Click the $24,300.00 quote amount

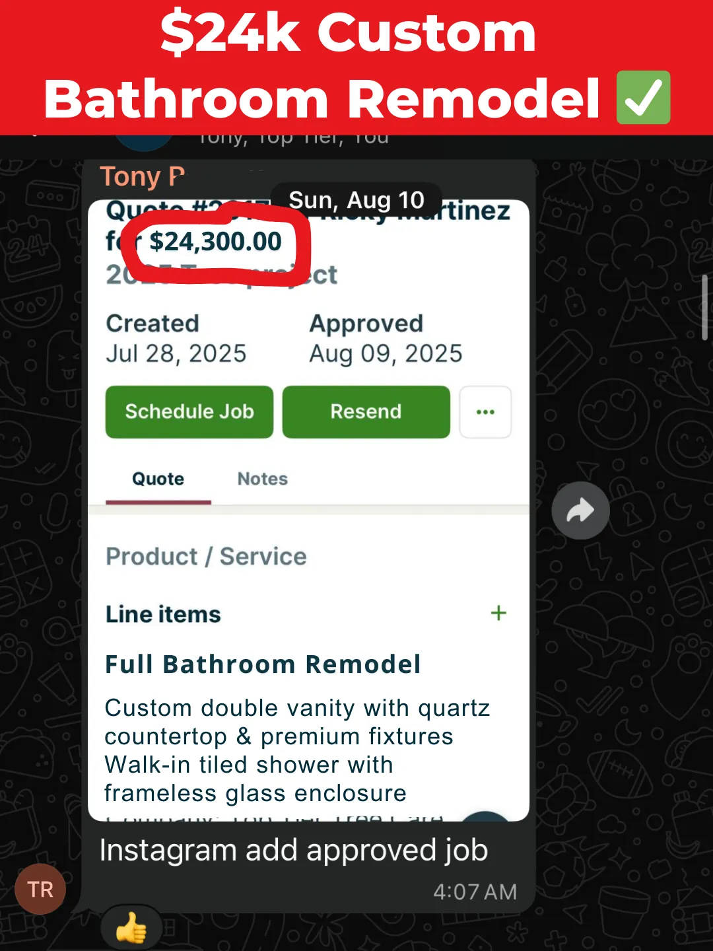(215, 242)
